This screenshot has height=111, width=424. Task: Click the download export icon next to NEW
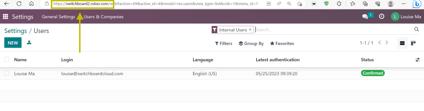click(x=29, y=42)
